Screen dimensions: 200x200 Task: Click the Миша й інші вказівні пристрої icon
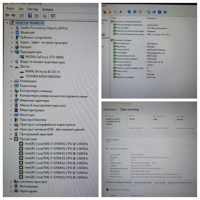coord(16,105)
